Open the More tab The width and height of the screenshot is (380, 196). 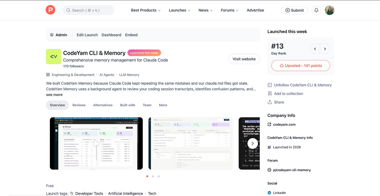163,105
